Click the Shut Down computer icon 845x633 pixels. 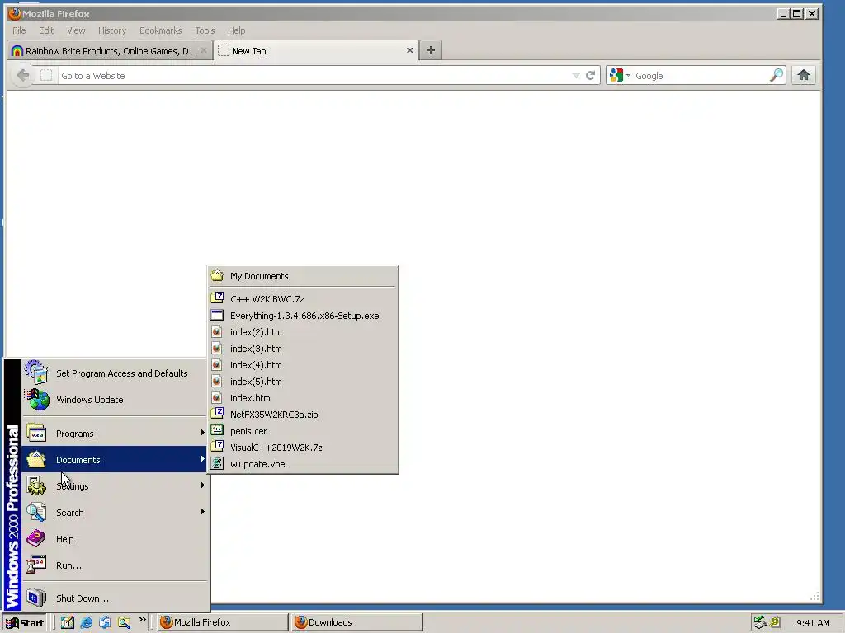(36, 598)
